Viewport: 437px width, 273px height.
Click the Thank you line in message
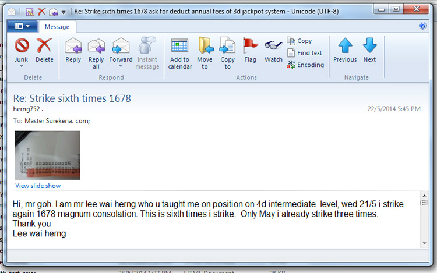pyautogui.click(x=32, y=224)
